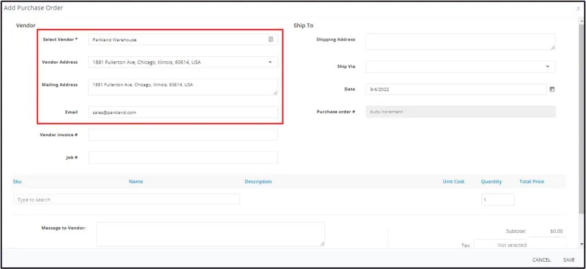Open the Ship Via dropdown
This screenshot has height=269, width=586.
pyautogui.click(x=548, y=66)
